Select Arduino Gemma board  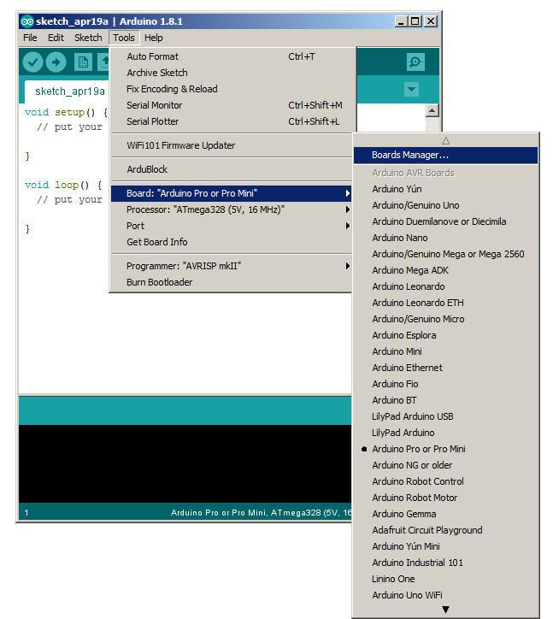coord(445,514)
